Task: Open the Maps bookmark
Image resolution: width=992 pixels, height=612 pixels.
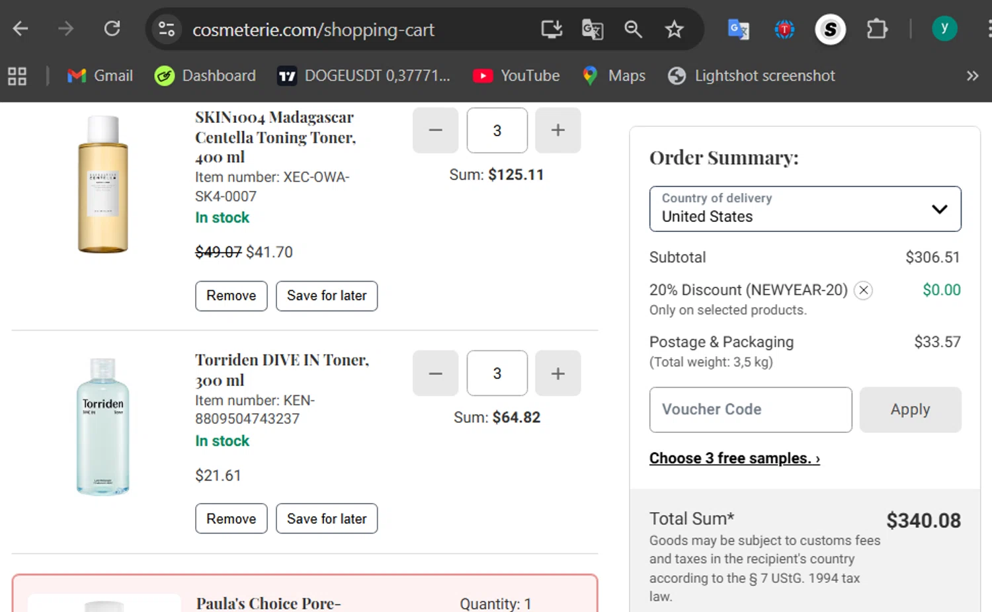Action: 614,76
